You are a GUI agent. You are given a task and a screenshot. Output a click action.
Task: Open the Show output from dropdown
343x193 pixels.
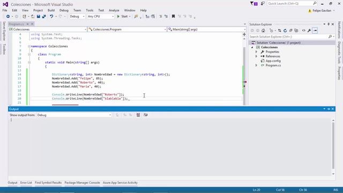click(x=74, y=115)
